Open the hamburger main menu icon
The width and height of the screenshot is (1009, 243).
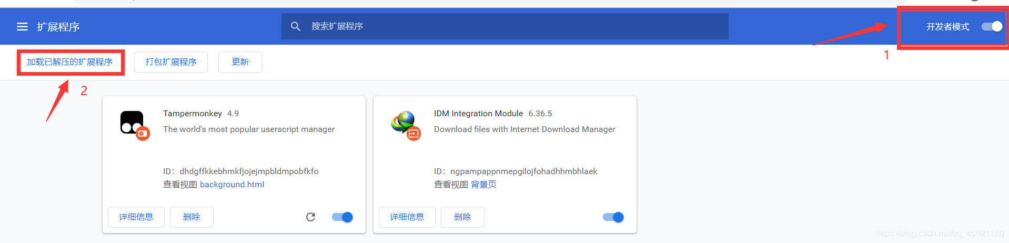[22, 27]
